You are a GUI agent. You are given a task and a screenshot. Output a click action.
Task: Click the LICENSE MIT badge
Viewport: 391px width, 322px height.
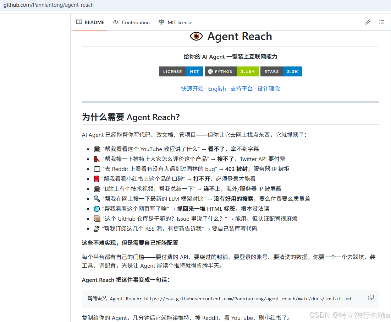coord(181,71)
